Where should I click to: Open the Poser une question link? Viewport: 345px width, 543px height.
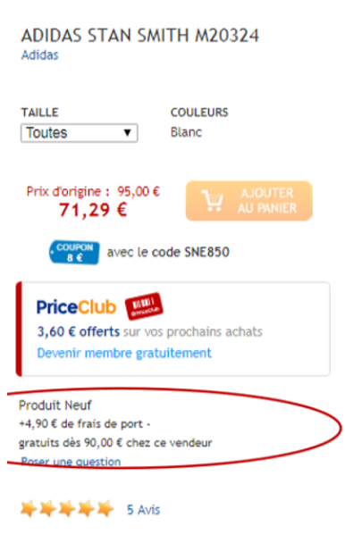pos(71,462)
